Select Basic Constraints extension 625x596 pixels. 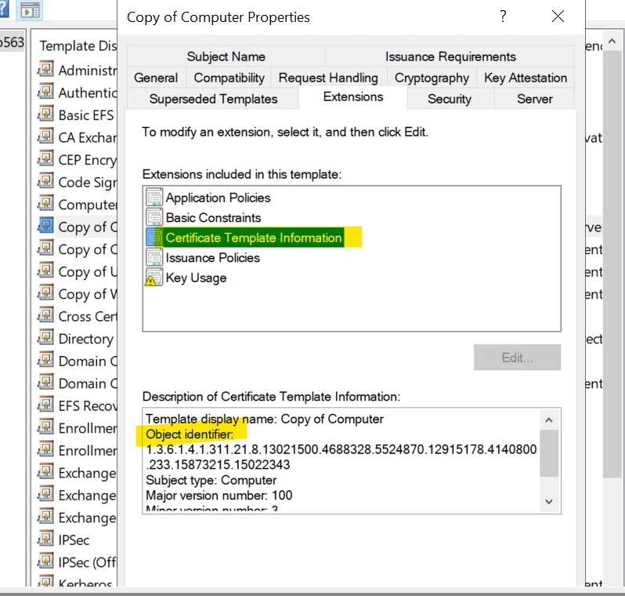click(x=213, y=217)
